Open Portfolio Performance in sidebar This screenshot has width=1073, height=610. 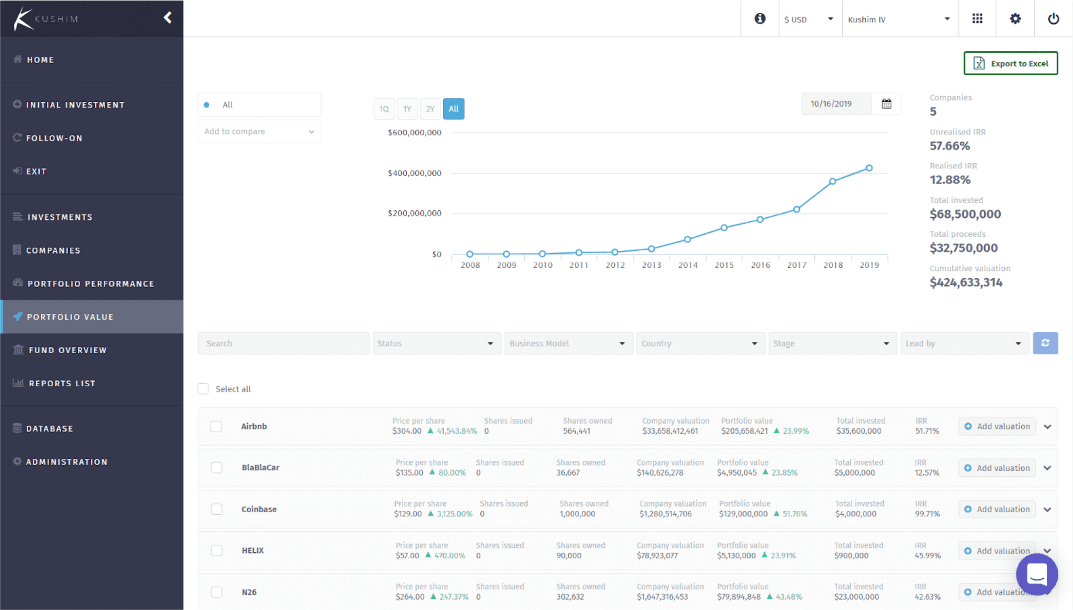pos(92,284)
